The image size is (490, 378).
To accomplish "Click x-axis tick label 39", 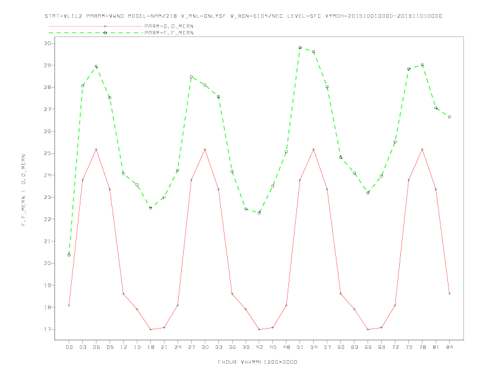I will click(246, 347).
